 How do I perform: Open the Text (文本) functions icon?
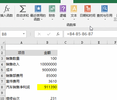click(74, 9)
